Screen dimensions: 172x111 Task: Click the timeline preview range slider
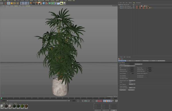point(38,101)
